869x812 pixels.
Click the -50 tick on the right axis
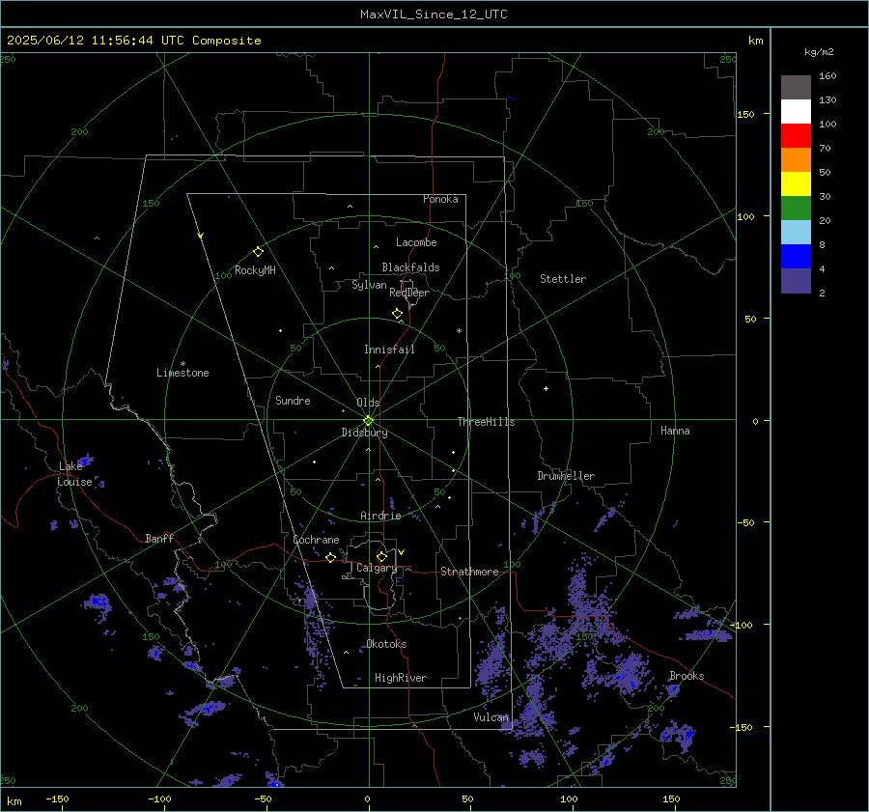745,522
